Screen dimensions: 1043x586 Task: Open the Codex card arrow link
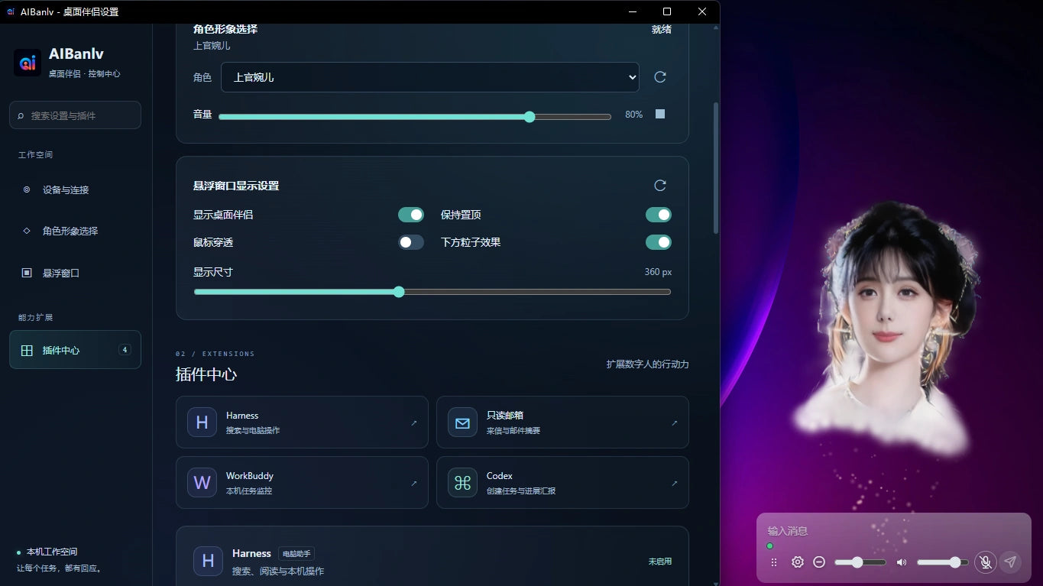(674, 483)
